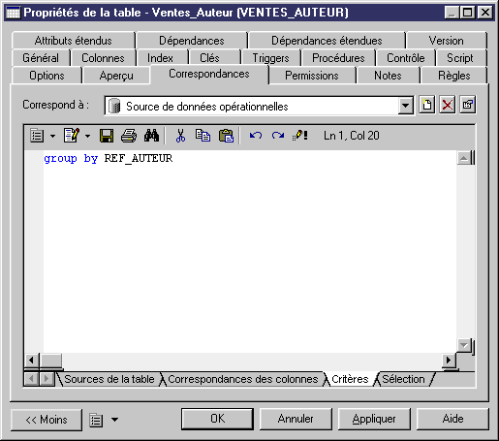Screen dimensions: 499x441
Task: Expand the edit-with tool dropdown arrow
Action: pyautogui.click(x=87, y=136)
